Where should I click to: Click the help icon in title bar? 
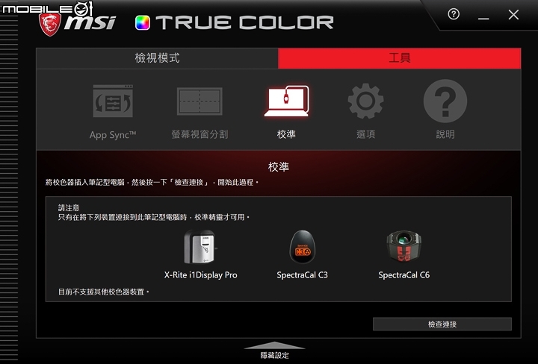click(454, 14)
